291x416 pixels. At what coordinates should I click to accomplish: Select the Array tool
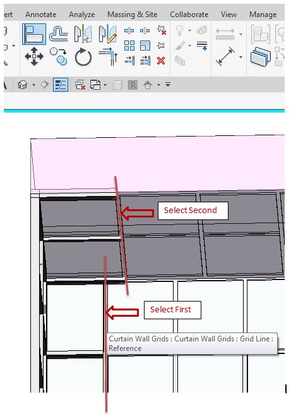[x=129, y=46]
